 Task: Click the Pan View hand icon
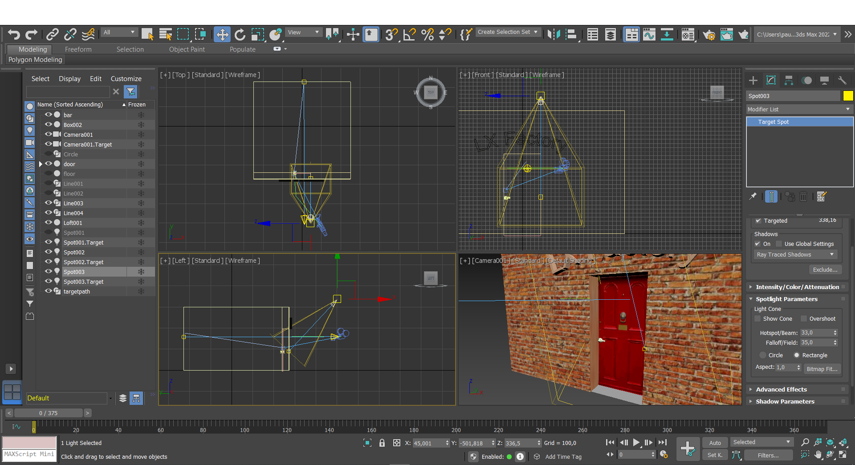pos(818,455)
